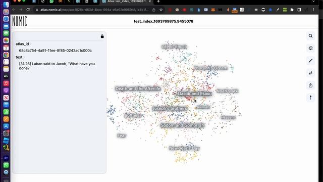Toggle the lock icon on the info panel
The width and height of the screenshot is (323, 182).
[x=102, y=36]
